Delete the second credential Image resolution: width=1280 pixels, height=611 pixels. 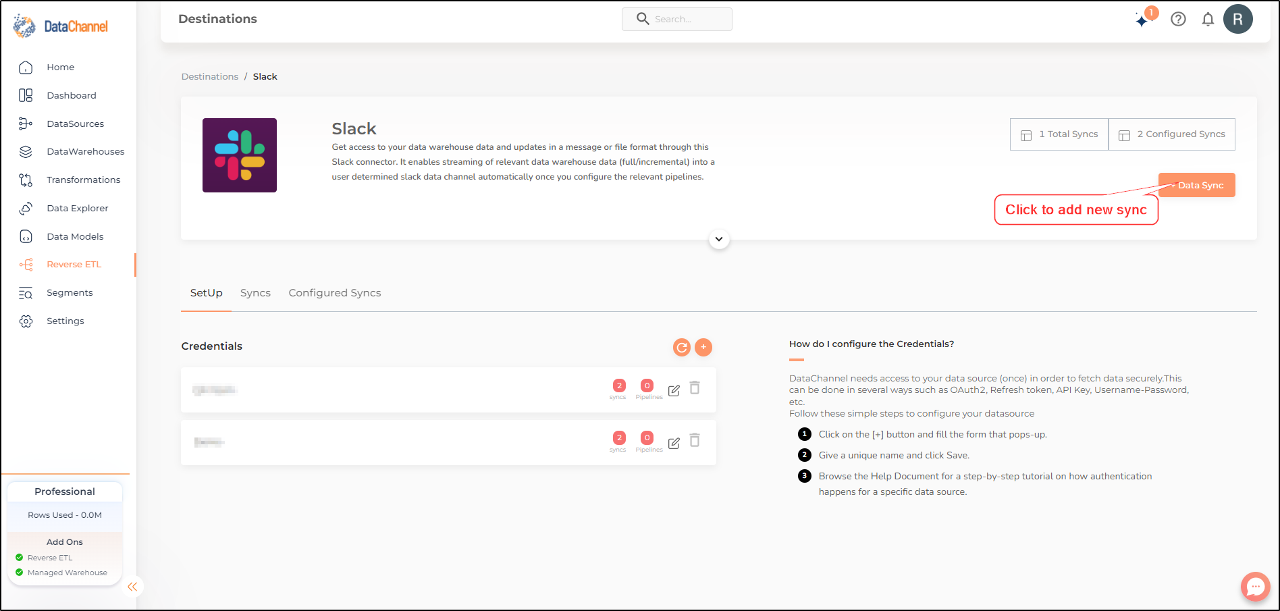click(x=695, y=440)
